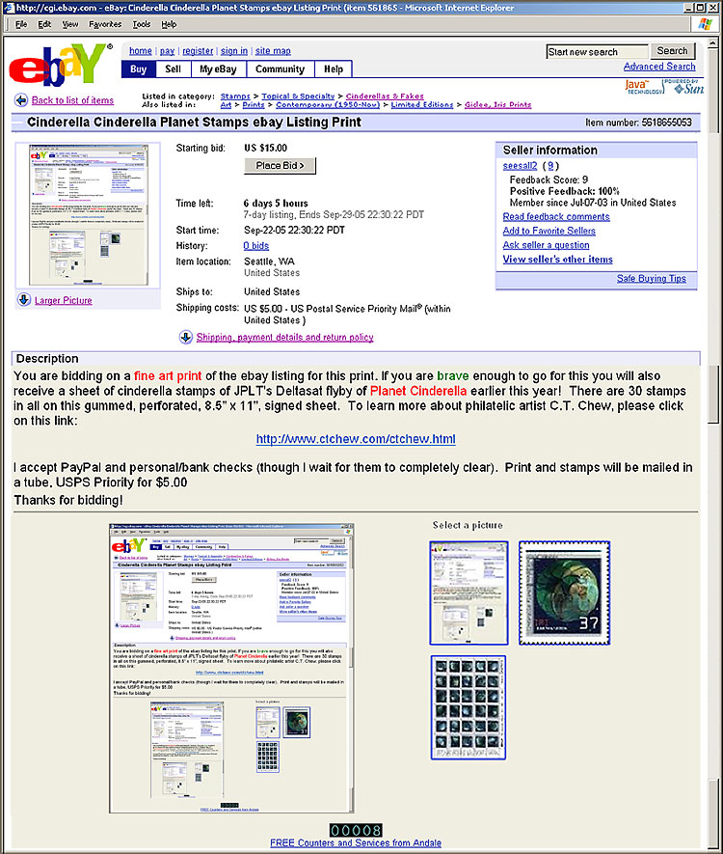Select the single stamp 37 thumbnail
The image size is (723, 854).
(x=564, y=593)
